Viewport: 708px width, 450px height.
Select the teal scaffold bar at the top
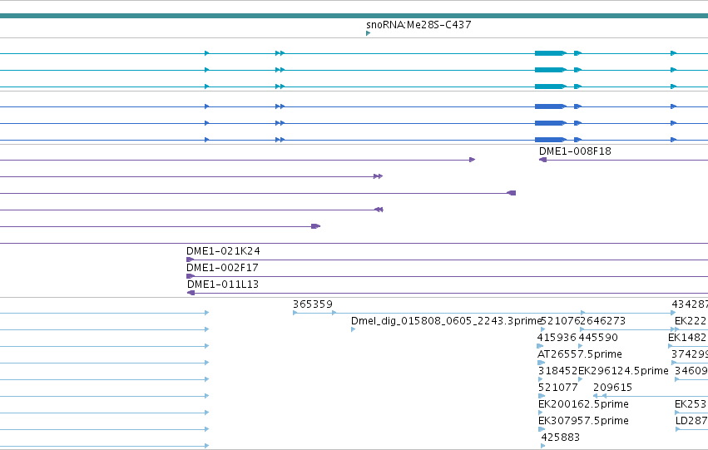(x=354, y=16)
